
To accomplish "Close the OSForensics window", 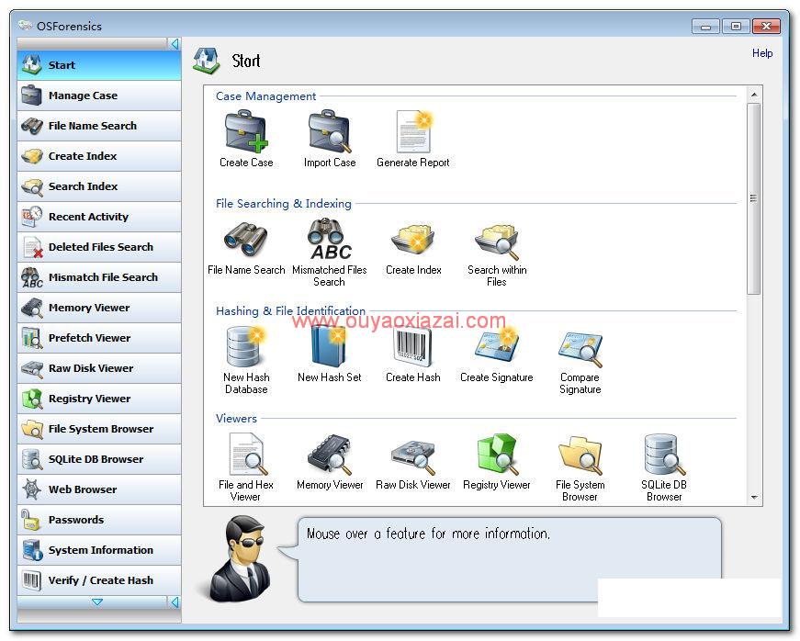I will pos(766,26).
